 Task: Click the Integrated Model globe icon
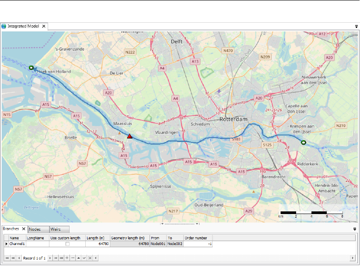click(4, 26)
